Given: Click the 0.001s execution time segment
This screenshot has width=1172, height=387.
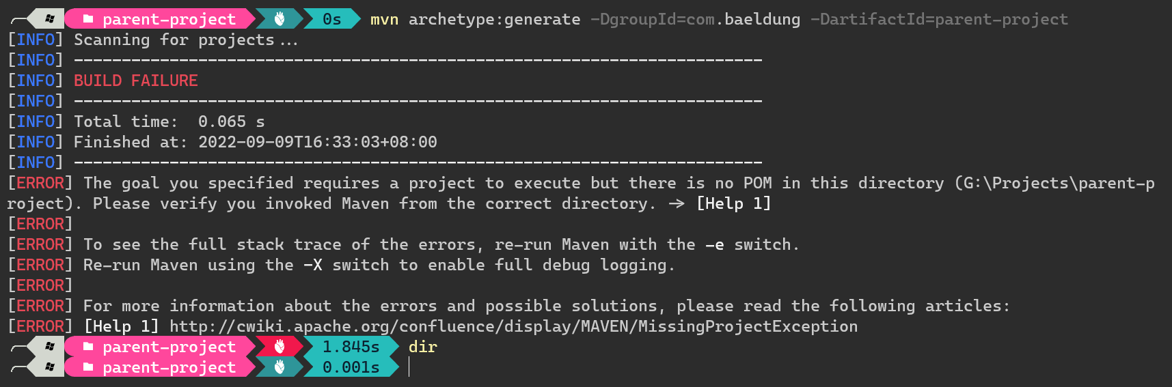Looking at the screenshot, I should pyautogui.click(x=351, y=367).
